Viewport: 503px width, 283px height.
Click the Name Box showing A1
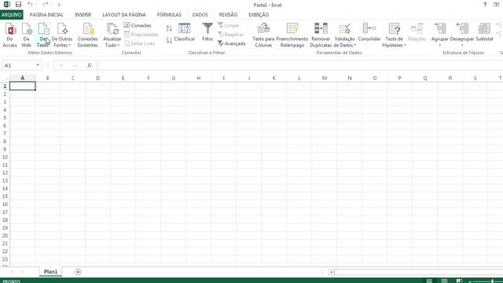(x=19, y=65)
